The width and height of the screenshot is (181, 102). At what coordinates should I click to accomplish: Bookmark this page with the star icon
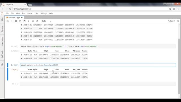[x=170, y=9]
